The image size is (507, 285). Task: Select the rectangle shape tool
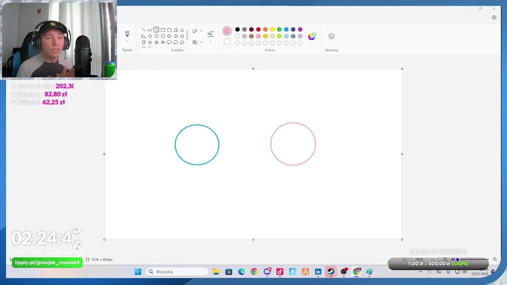click(163, 30)
